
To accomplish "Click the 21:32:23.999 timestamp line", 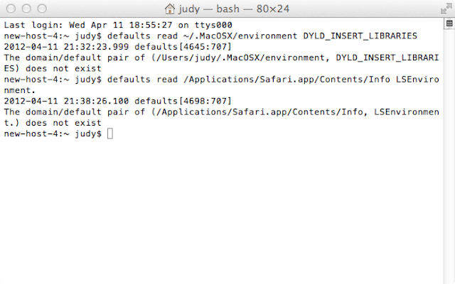I will point(118,47).
